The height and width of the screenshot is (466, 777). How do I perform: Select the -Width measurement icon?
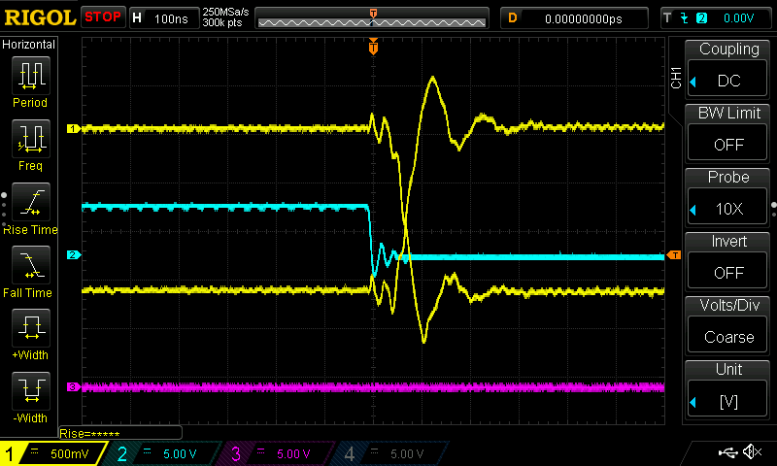(x=31, y=390)
